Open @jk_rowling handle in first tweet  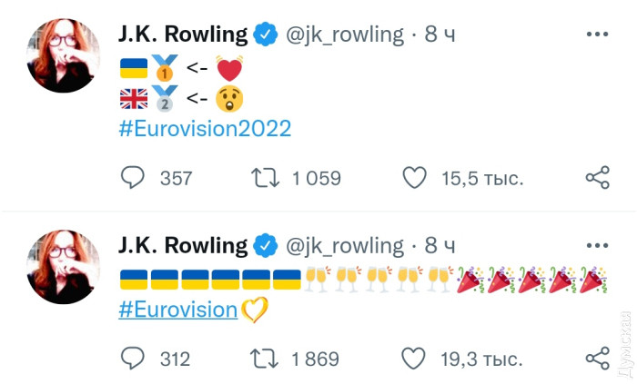click(x=345, y=34)
